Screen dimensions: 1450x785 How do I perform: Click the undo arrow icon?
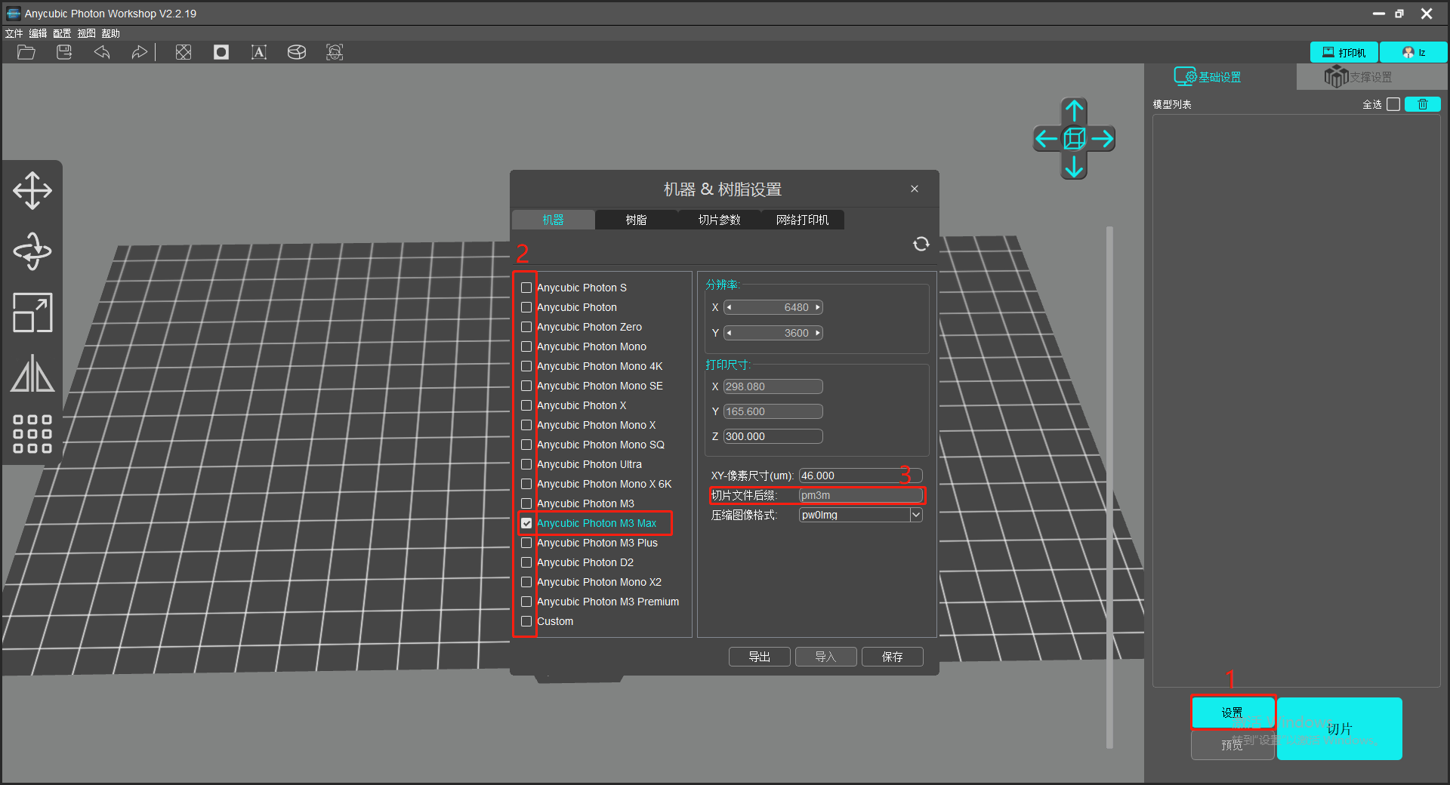click(102, 52)
